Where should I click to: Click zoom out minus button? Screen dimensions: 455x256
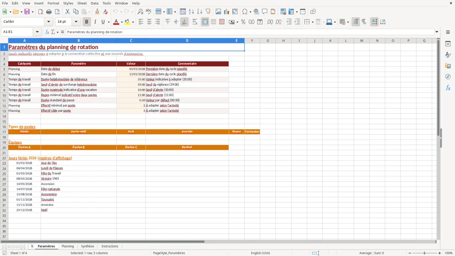pyautogui.click(x=409, y=253)
